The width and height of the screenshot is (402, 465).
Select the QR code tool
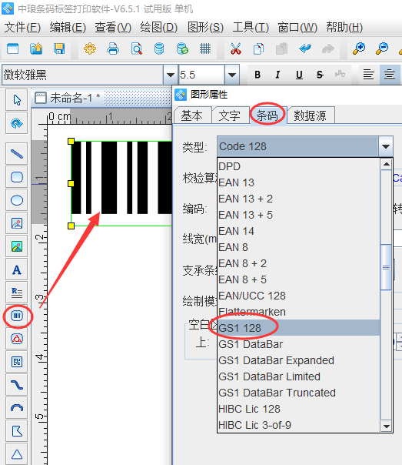[x=17, y=362]
